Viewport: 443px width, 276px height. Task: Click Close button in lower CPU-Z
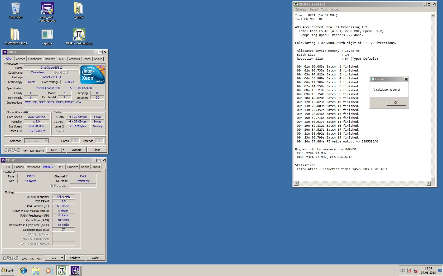(95, 258)
